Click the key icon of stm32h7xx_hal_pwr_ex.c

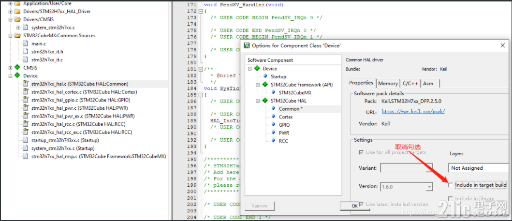26,116
